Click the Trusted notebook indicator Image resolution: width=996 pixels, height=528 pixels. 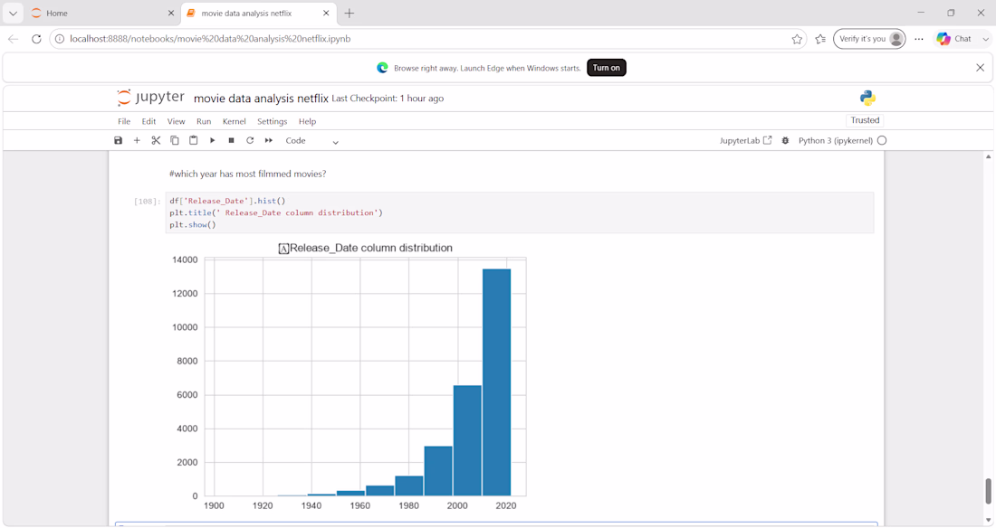865,120
